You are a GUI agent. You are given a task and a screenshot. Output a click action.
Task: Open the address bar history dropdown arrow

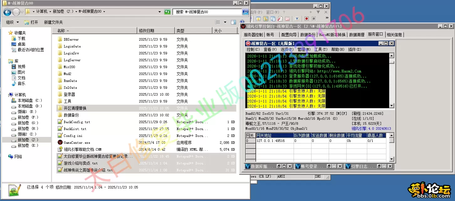[x=159, y=12]
